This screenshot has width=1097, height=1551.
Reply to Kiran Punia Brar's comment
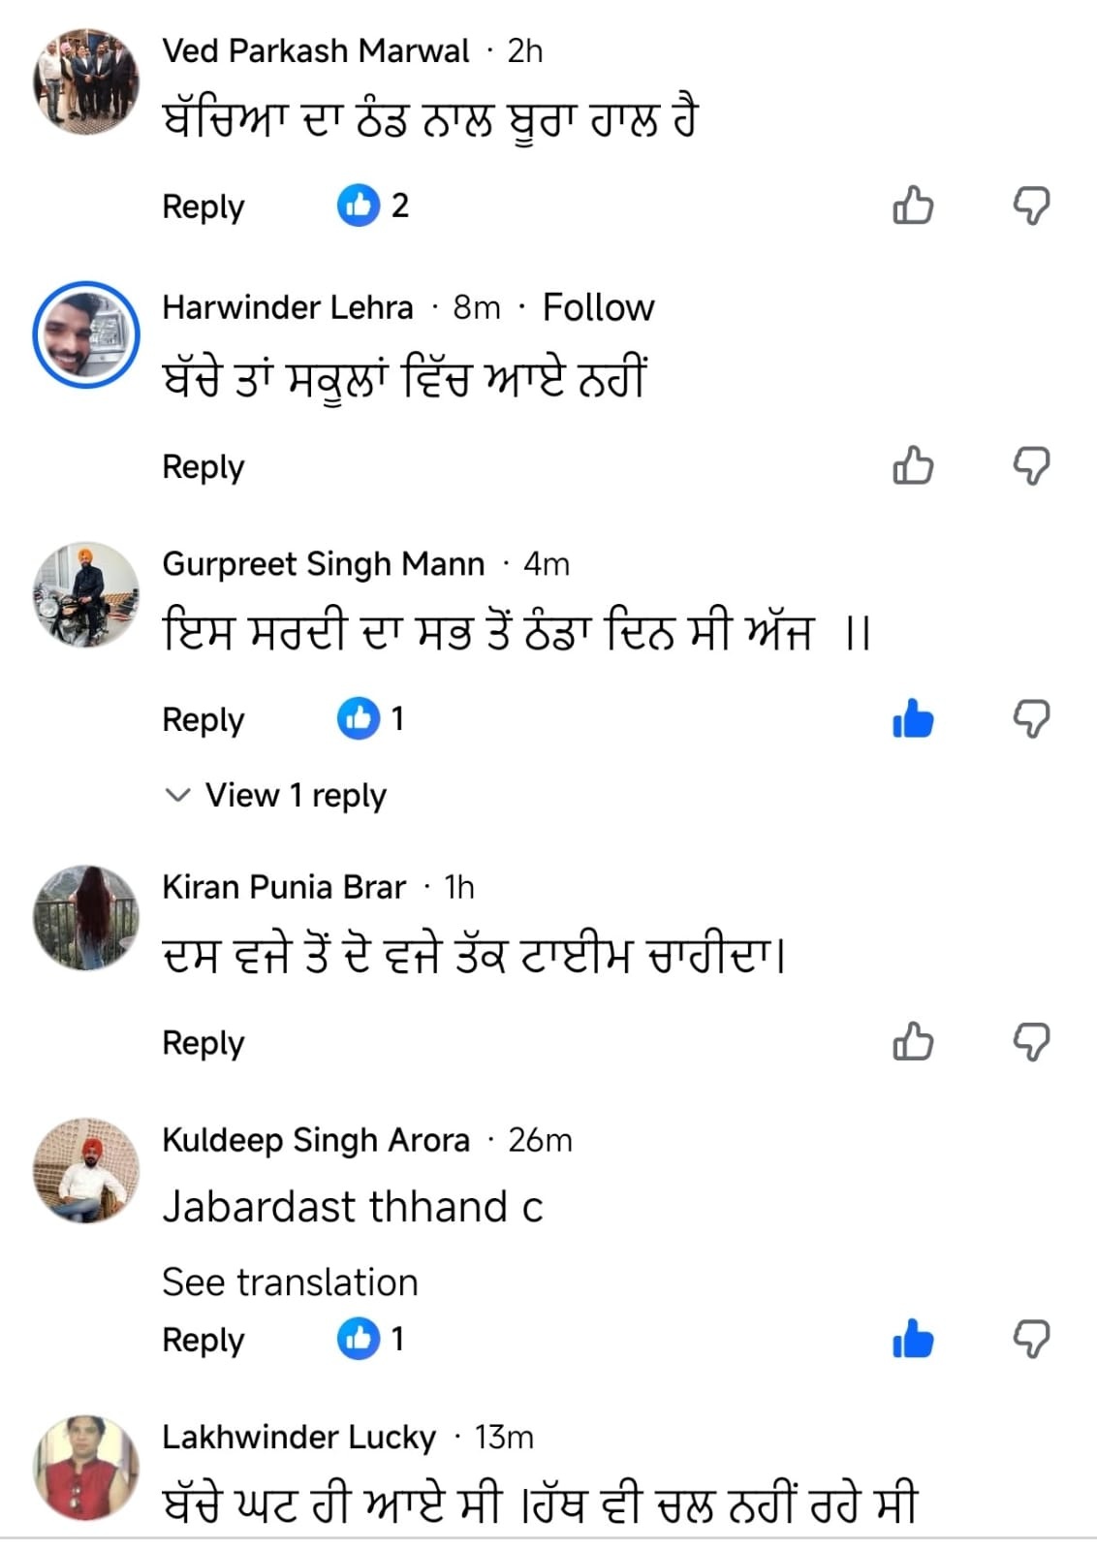point(203,1041)
